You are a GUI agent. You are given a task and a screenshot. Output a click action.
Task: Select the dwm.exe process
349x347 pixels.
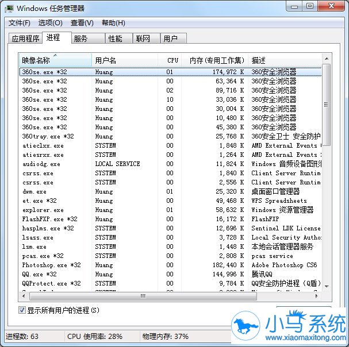(x=170, y=191)
